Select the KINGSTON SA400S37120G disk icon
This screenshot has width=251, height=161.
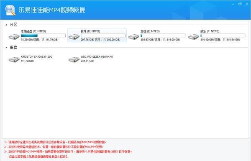(14, 59)
